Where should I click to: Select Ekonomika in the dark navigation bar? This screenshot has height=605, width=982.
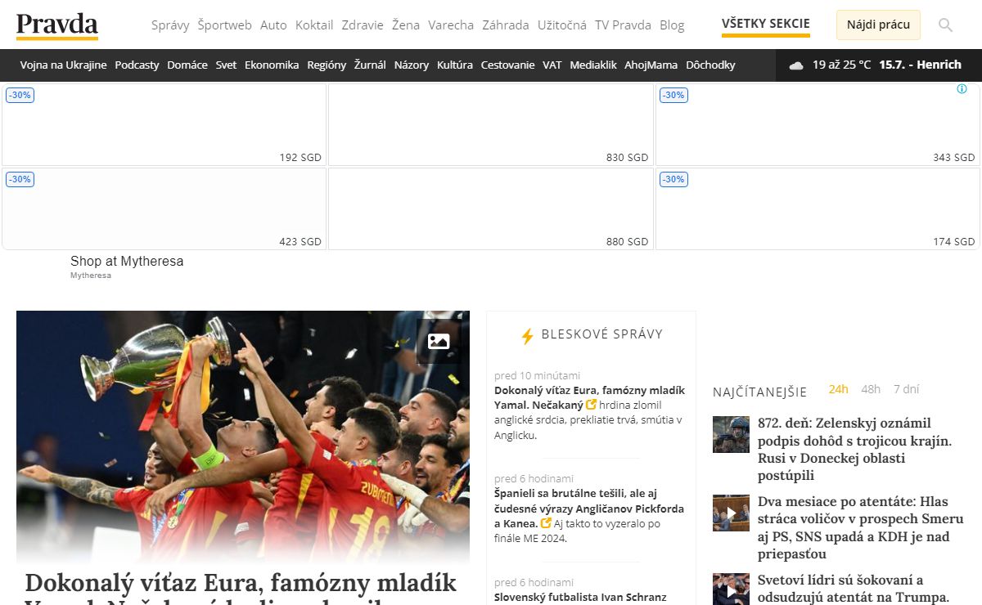(272, 65)
